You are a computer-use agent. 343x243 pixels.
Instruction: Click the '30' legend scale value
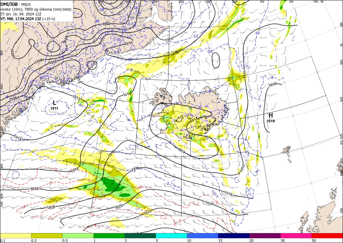pyautogui.click(x=283, y=241)
